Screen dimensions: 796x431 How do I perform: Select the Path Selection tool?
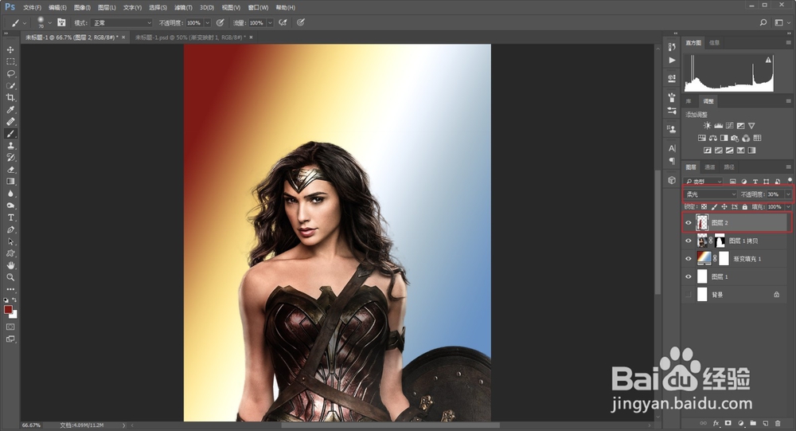click(x=10, y=241)
